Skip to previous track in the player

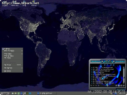(x=91, y=86)
